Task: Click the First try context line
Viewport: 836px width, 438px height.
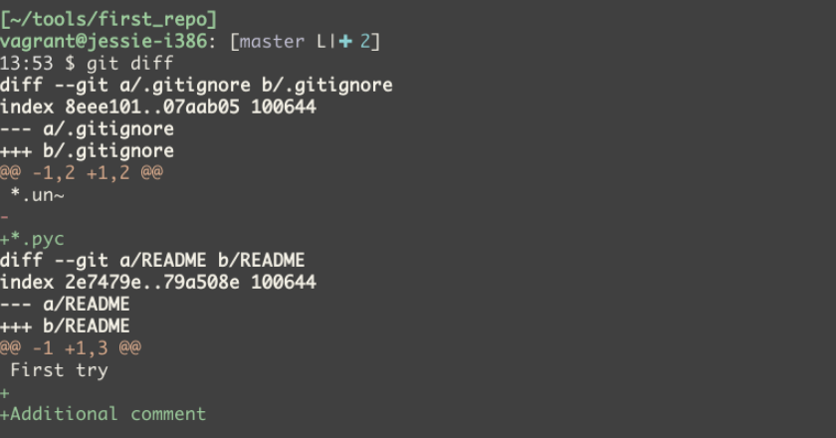Action: coord(59,369)
